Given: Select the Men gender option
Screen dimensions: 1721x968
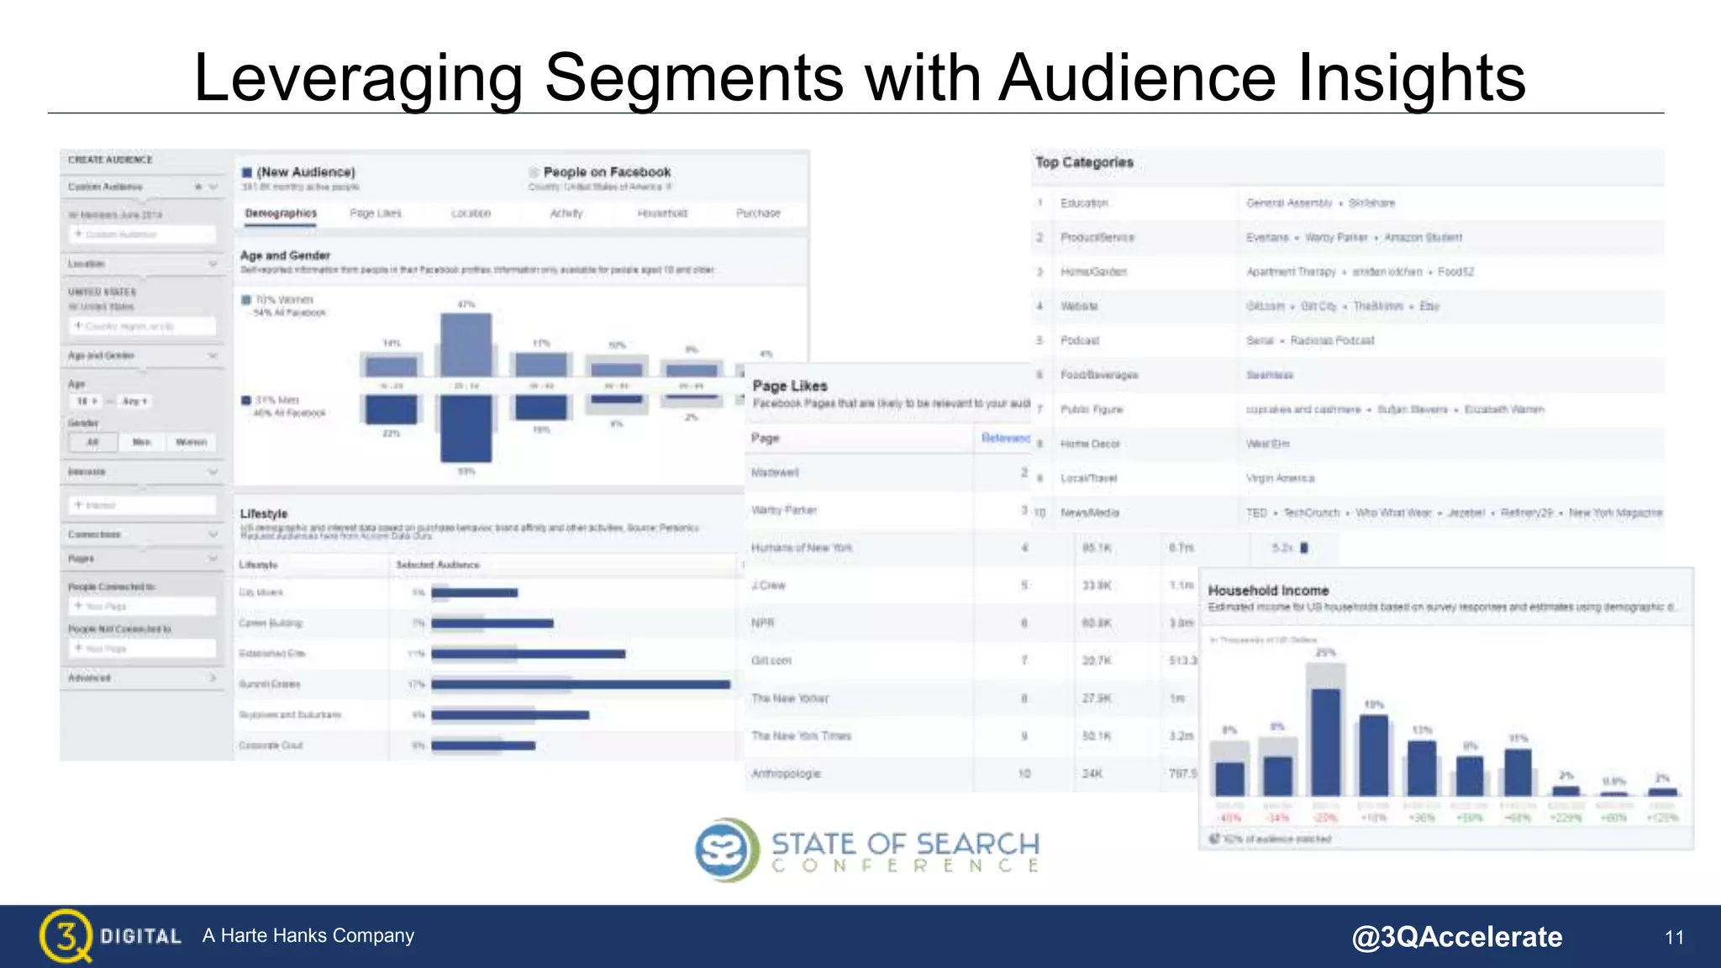Looking at the screenshot, I should (x=141, y=442).
